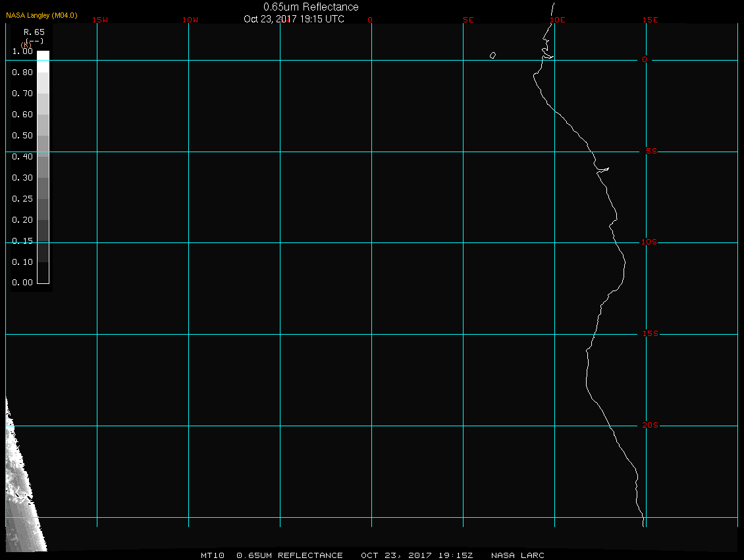This screenshot has height=560, width=744.
Task: Click the 15W longitude label
Action: pos(99,20)
